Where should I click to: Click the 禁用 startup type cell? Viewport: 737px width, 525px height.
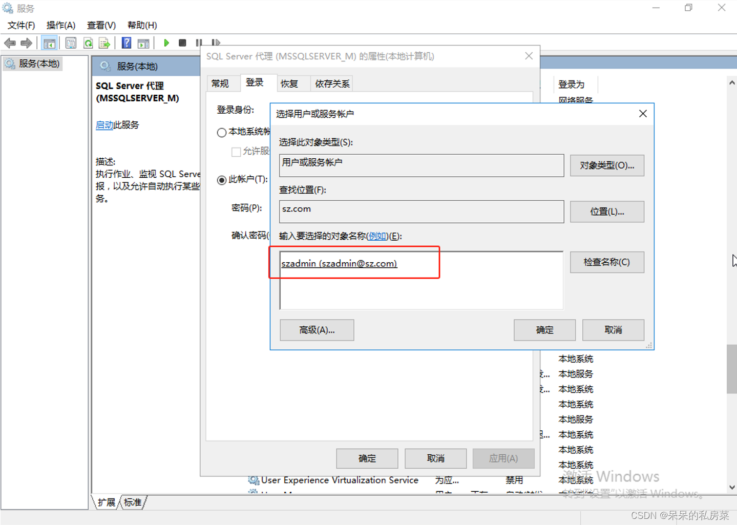[514, 480]
